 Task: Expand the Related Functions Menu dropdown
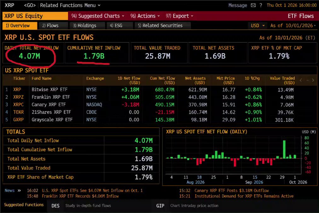(70, 5)
